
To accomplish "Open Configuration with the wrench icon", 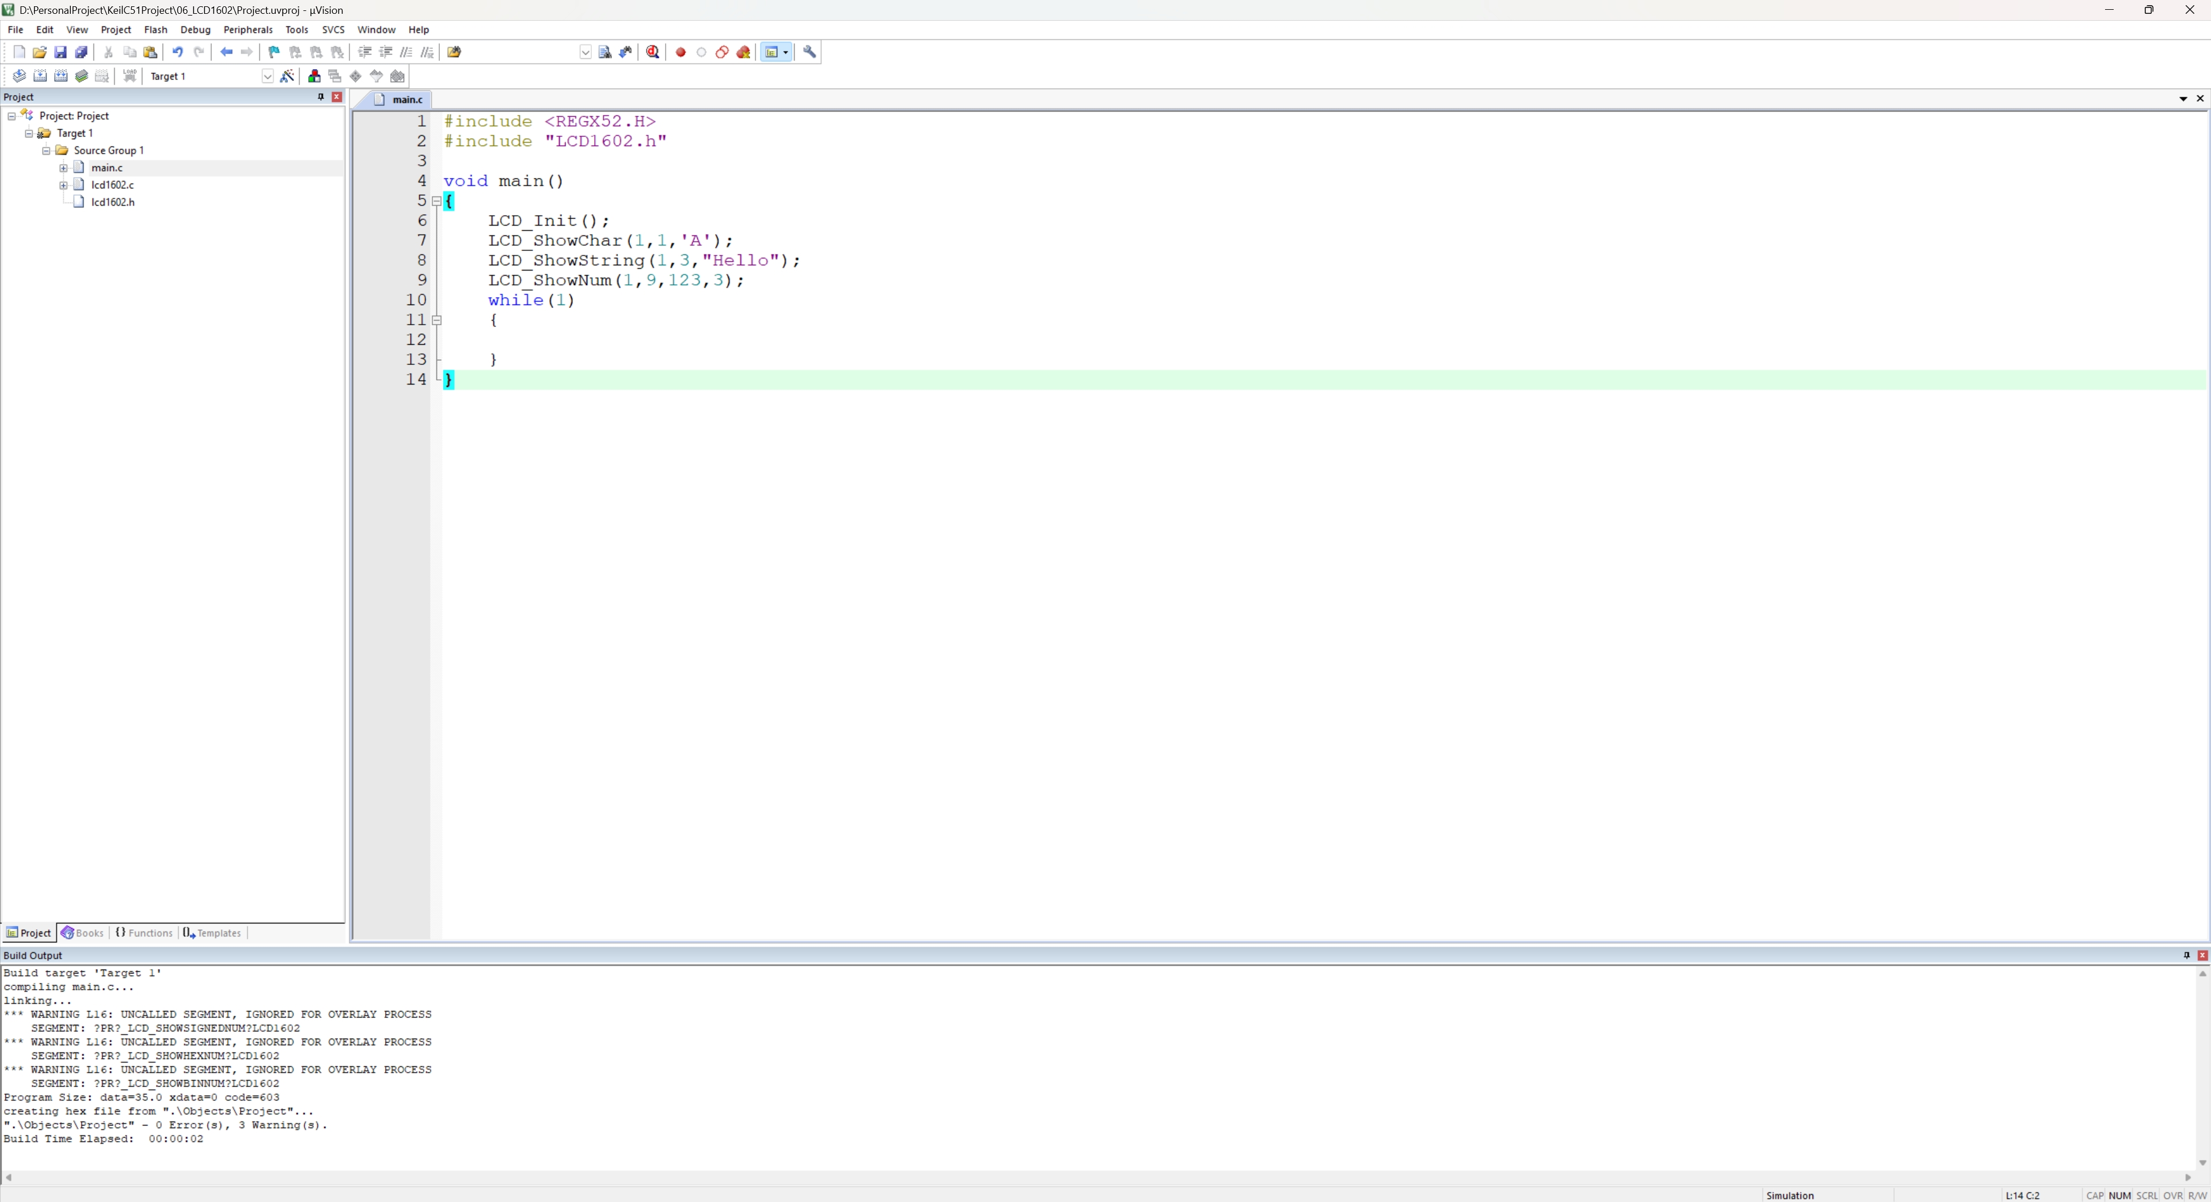I will point(810,52).
